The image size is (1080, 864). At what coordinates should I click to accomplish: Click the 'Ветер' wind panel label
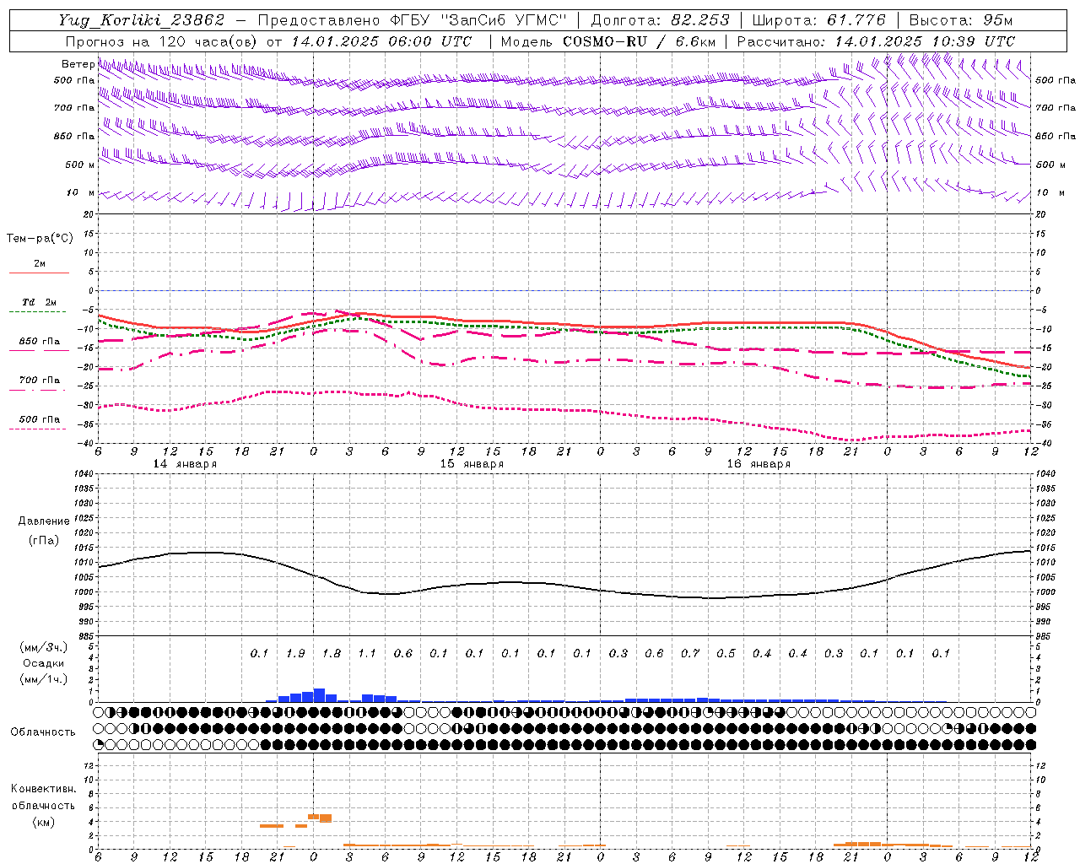click(78, 64)
